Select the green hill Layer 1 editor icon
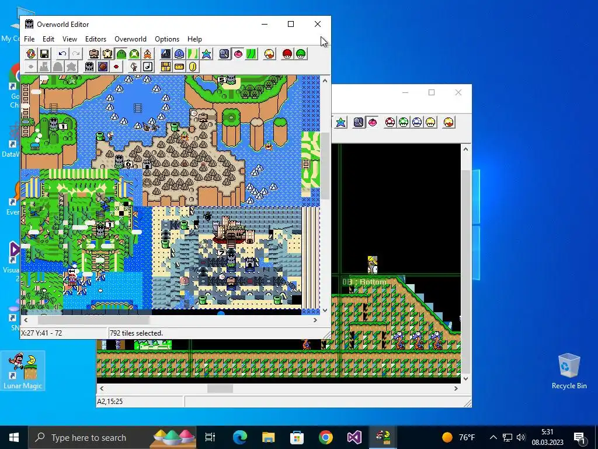 pos(121,54)
